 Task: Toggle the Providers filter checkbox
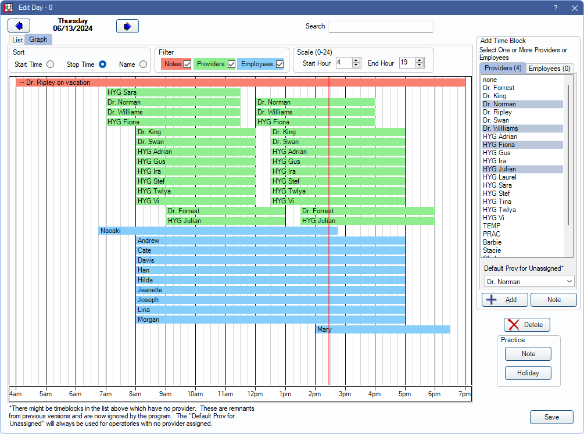point(231,64)
